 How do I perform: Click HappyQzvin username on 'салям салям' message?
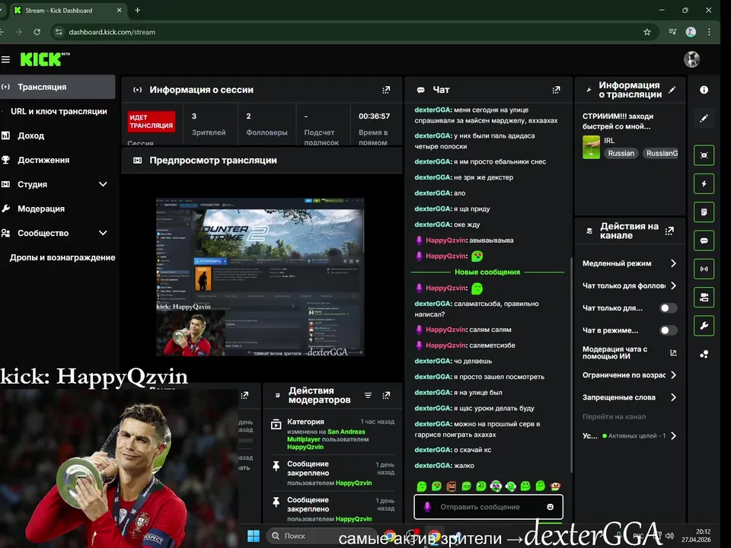[x=445, y=330]
